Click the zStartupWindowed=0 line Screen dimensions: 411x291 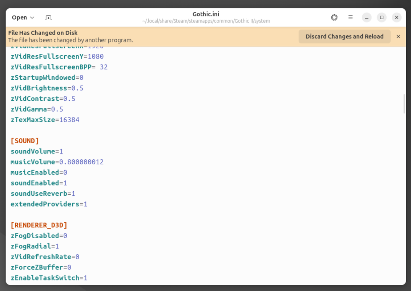tap(47, 78)
